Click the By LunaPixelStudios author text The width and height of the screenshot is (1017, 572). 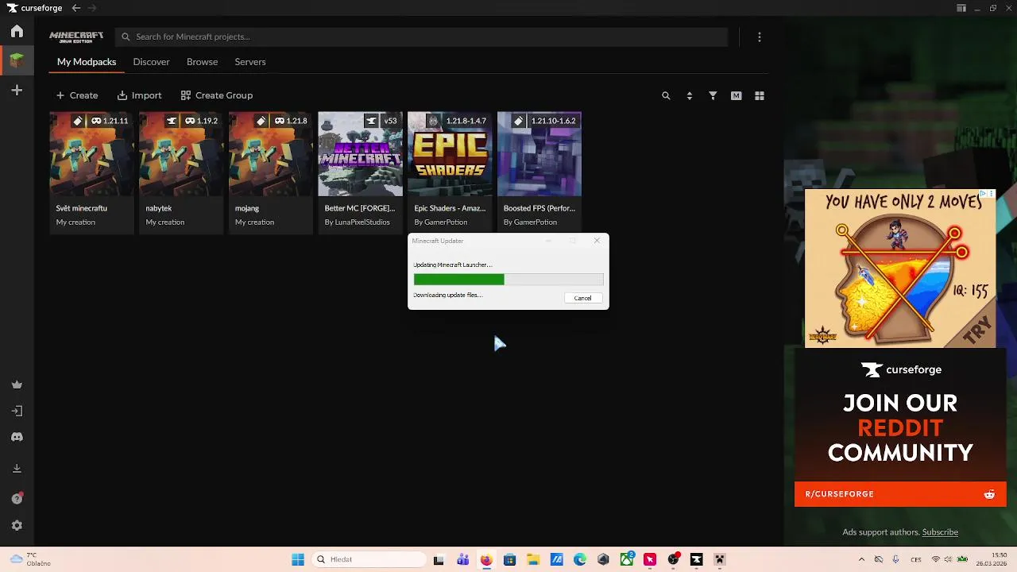point(358,222)
